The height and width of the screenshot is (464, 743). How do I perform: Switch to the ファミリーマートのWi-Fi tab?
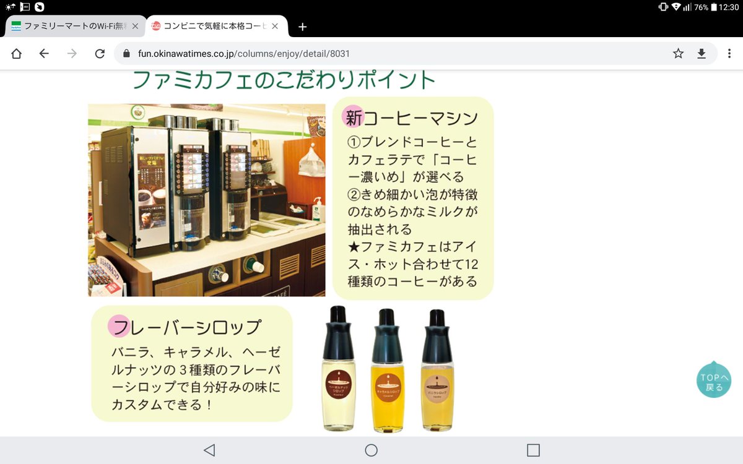[x=76, y=27]
